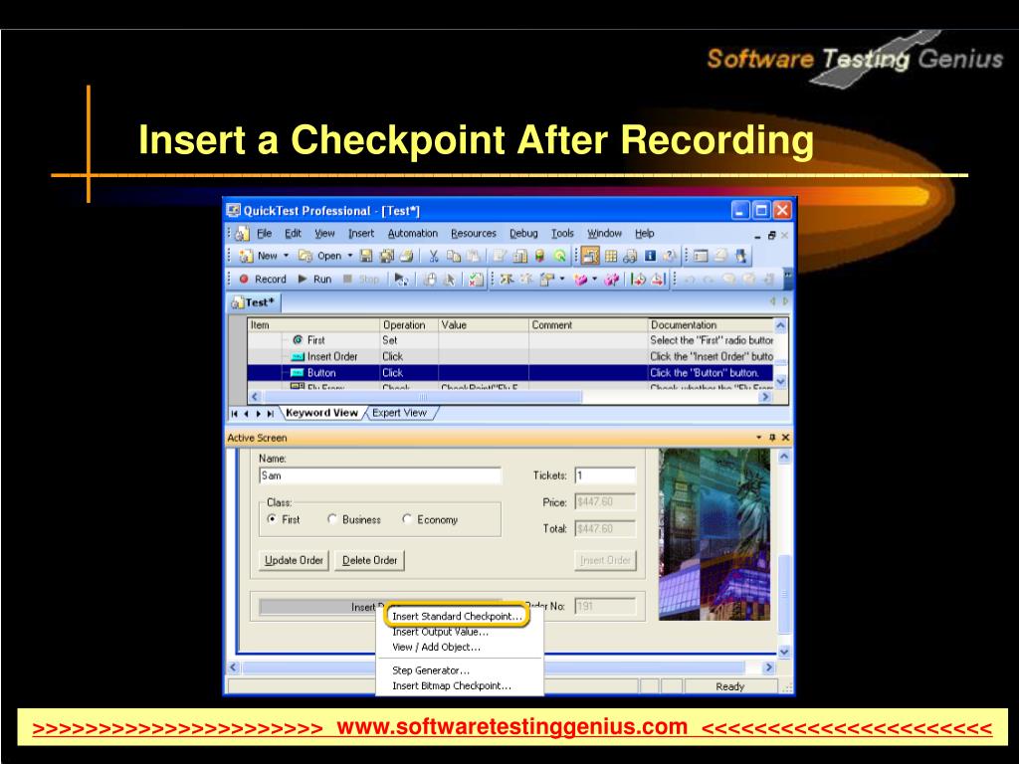This screenshot has height=764, width=1019.
Task: Switch to the Keyword View tab
Action: [x=321, y=413]
